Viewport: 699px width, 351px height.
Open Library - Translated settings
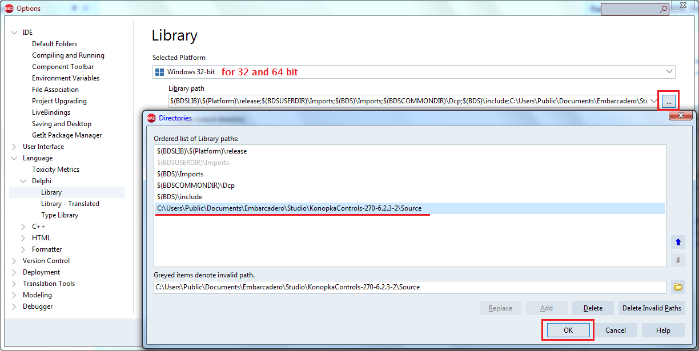coord(70,204)
